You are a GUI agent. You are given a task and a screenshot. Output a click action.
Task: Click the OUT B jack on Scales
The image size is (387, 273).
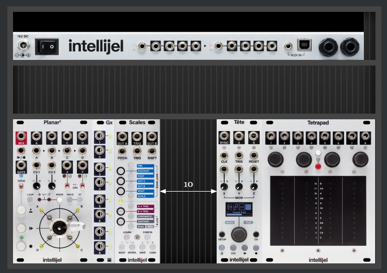[152, 137]
